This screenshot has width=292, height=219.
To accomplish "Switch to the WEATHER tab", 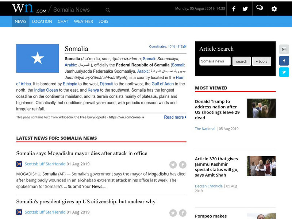I will 83,21.
